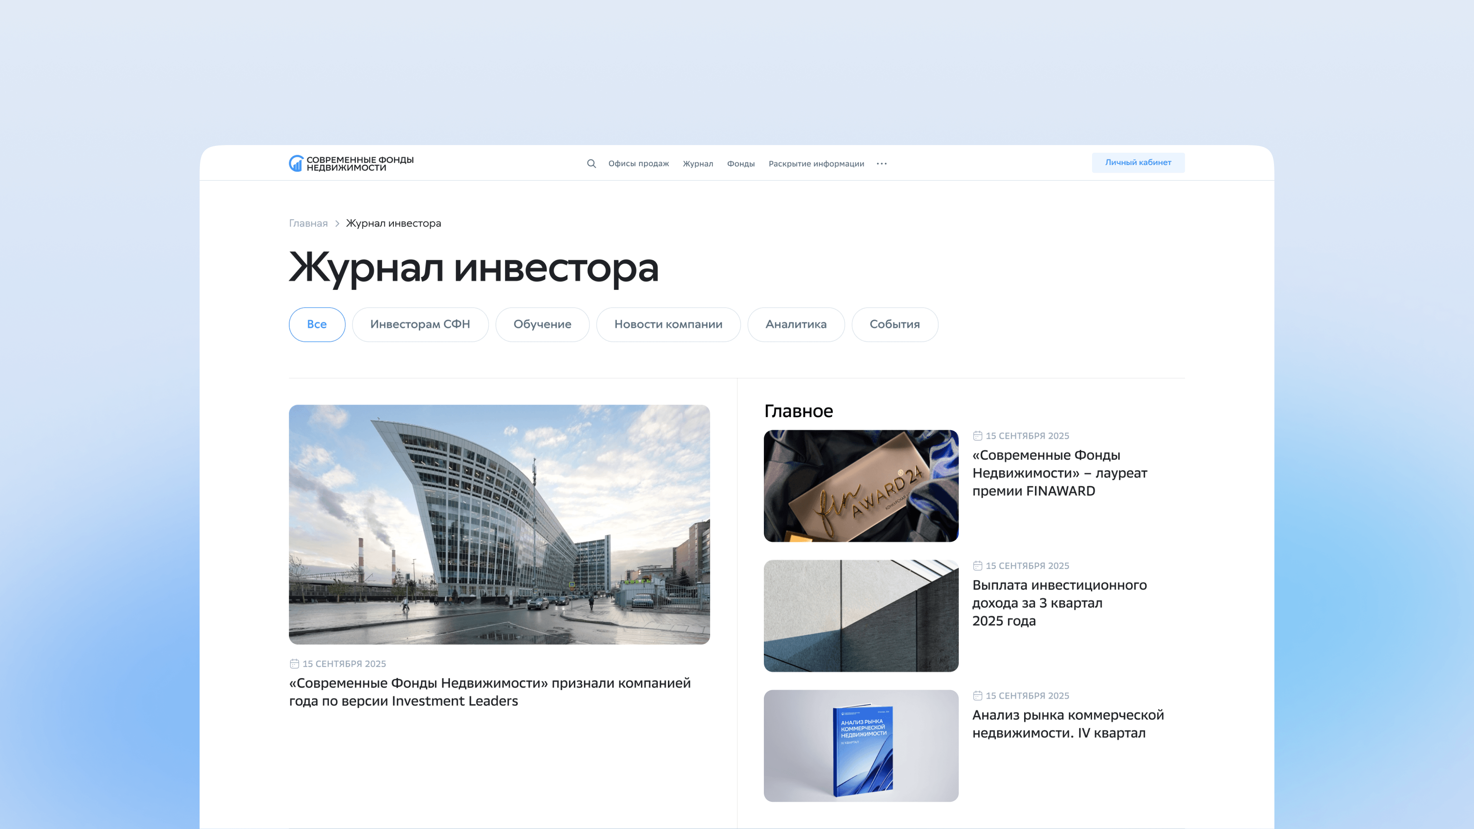Open the three-dots more menu
Image resolution: width=1474 pixels, height=829 pixels.
881,163
